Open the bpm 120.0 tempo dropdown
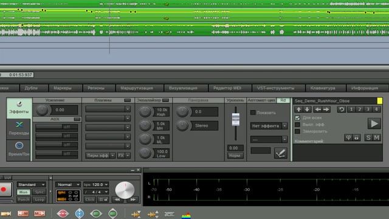Image resolution: width=389 pixels, height=219 pixels. 96,185
